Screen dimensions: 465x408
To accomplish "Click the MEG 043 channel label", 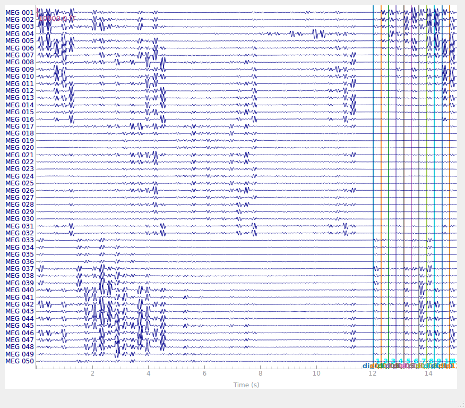I will tap(20, 311).
